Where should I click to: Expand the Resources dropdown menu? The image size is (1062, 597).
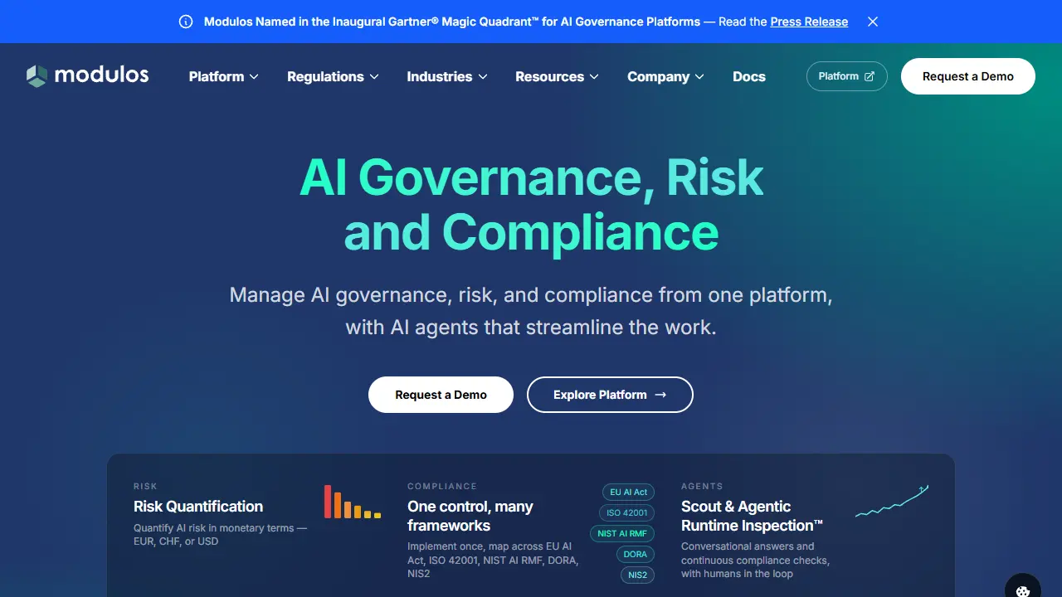point(557,76)
